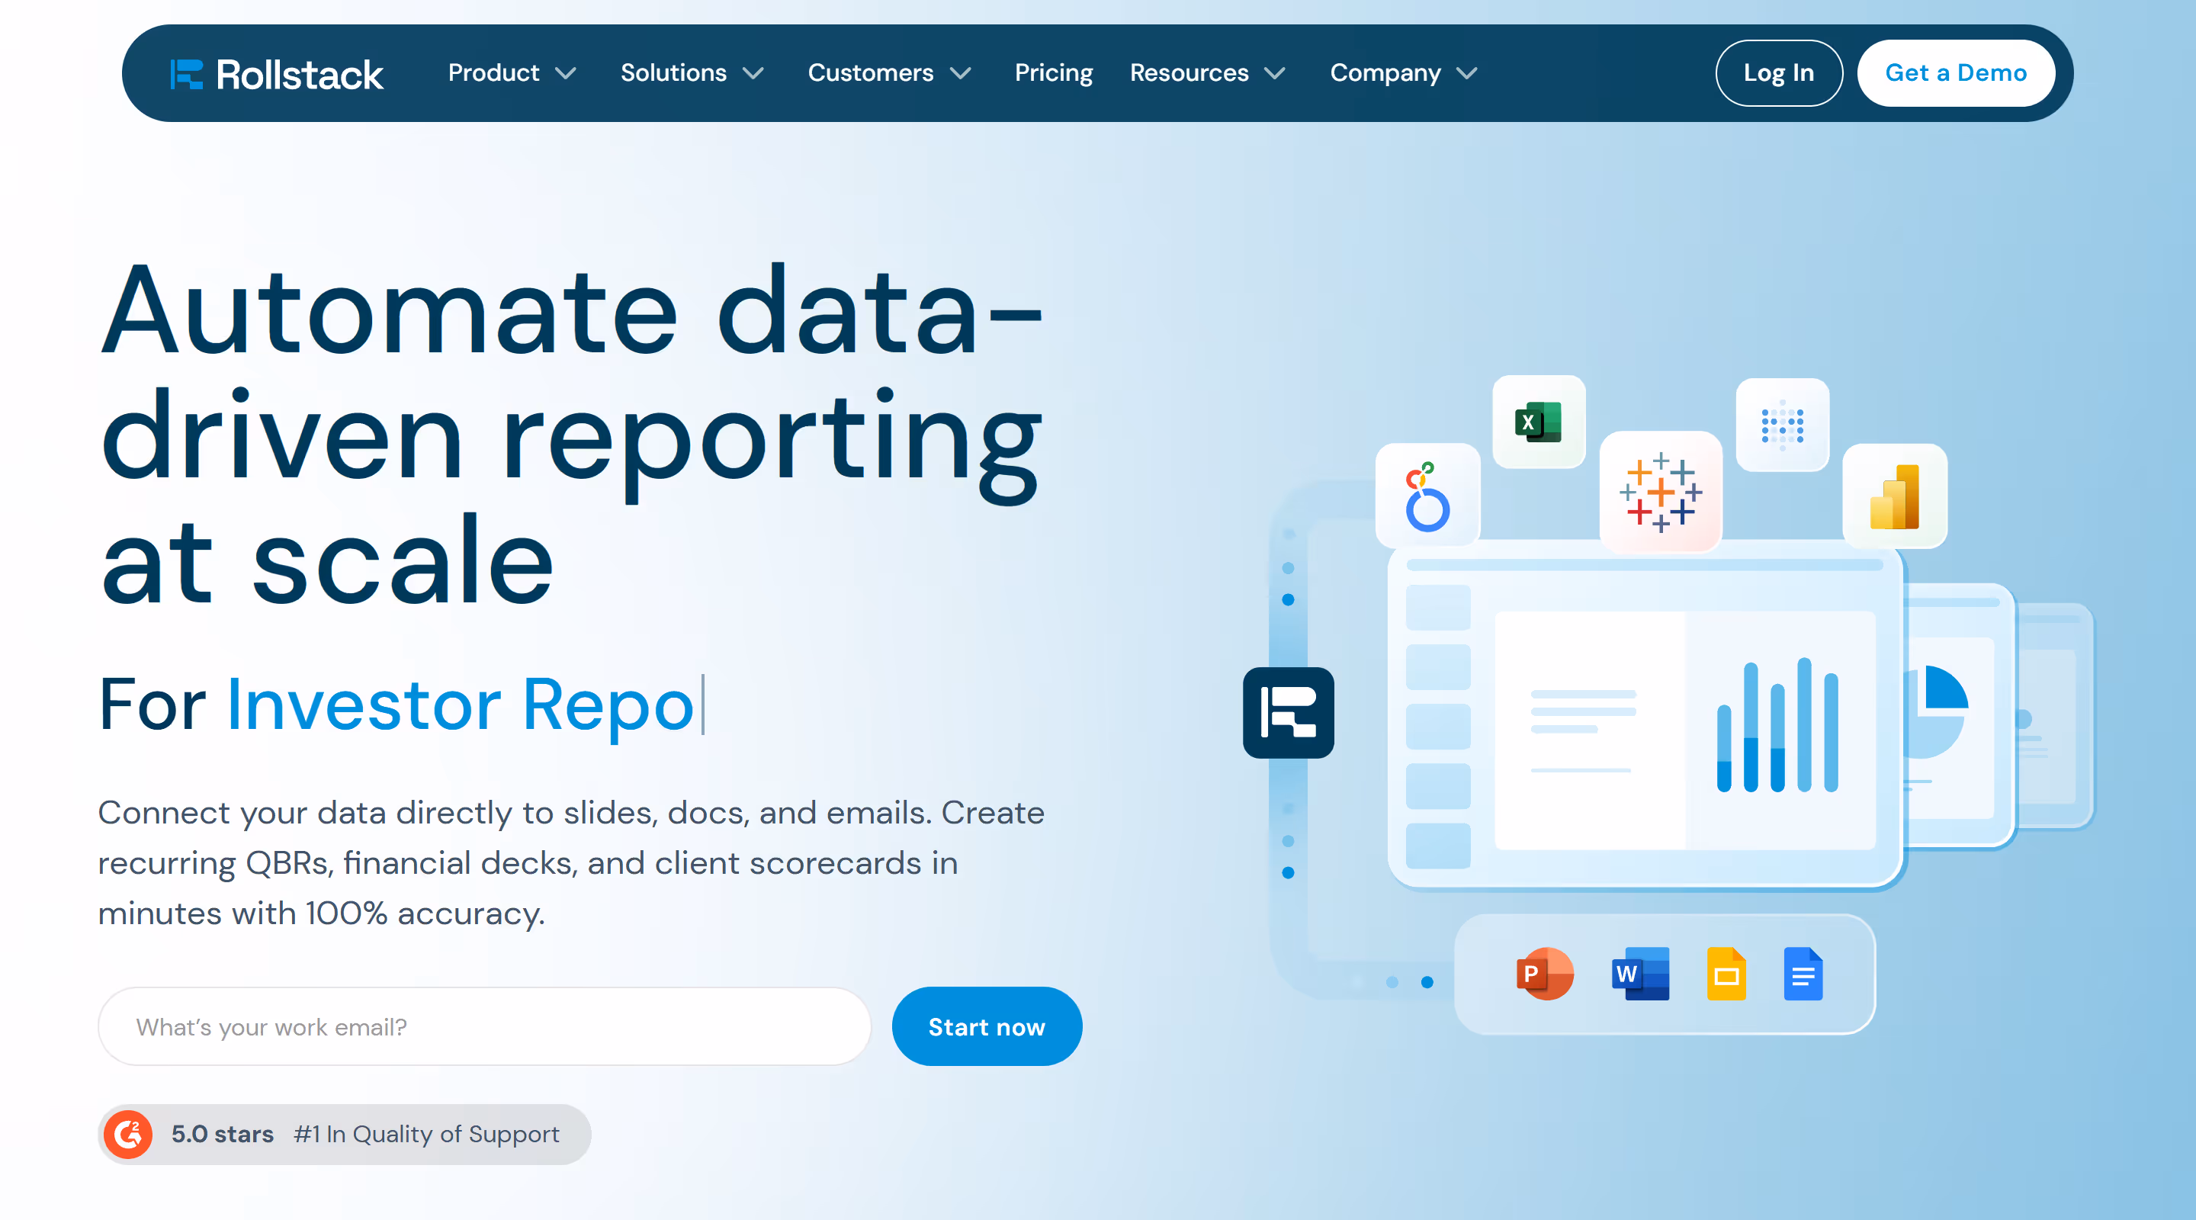Click the bar chart in the dashboard illustration
The width and height of the screenshot is (2196, 1220).
[1777, 726]
